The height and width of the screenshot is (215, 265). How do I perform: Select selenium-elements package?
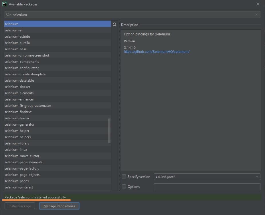tap(57, 93)
